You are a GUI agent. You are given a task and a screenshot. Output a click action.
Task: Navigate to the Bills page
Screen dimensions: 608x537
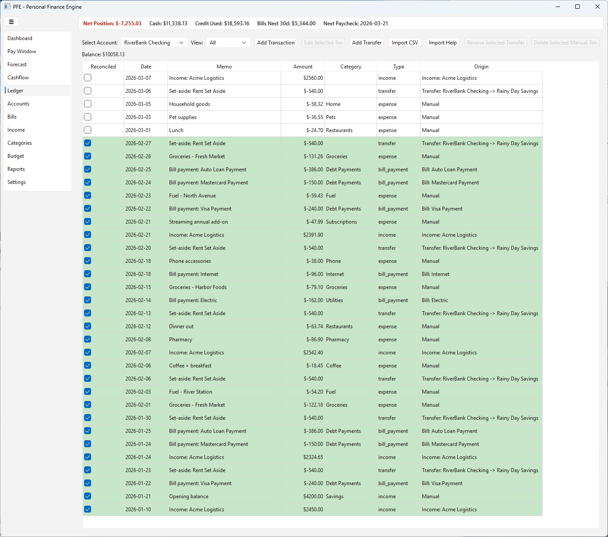pos(12,116)
